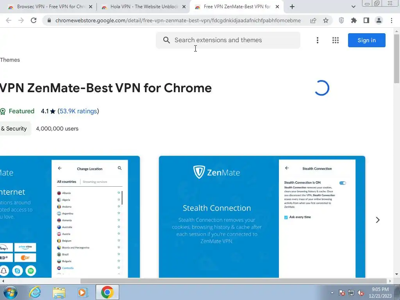This screenshot has height=300, width=400.
Task: Show hidden system tray icons
Action: [332, 293]
